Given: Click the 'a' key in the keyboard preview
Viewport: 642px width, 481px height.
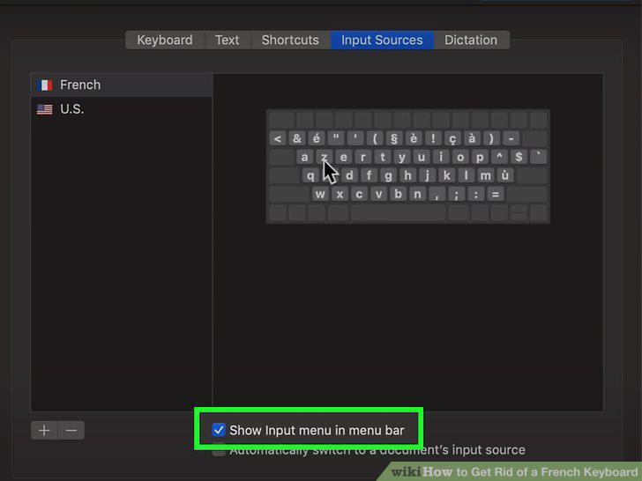Looking at the screenshot, I should (x=304, y=157).
